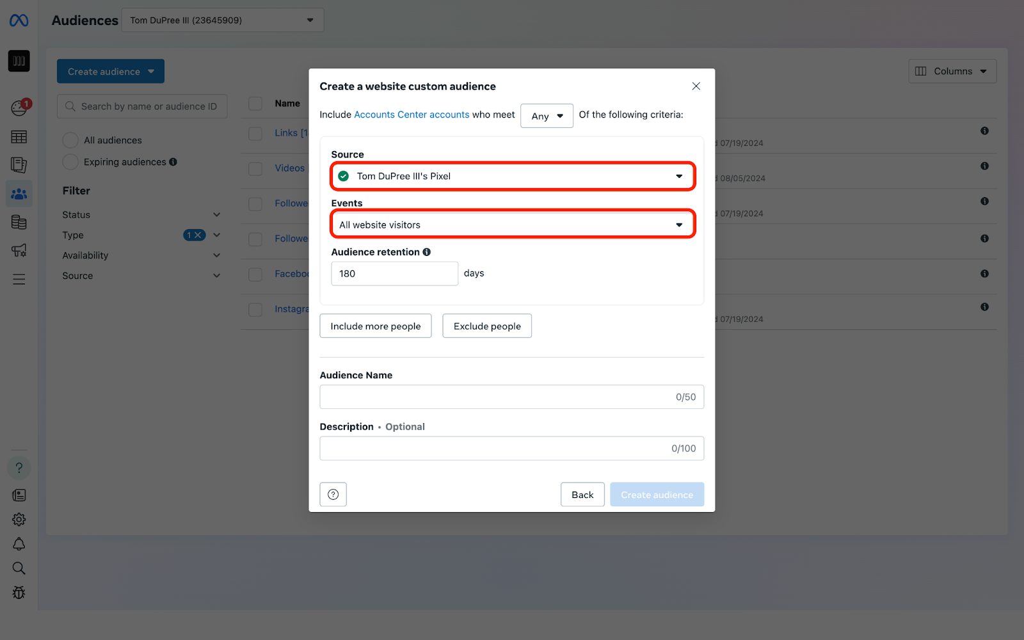Open the Any criteria dropdown

coord(547,116)
